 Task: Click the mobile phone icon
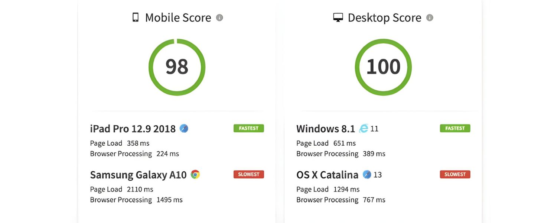(136, 17)
